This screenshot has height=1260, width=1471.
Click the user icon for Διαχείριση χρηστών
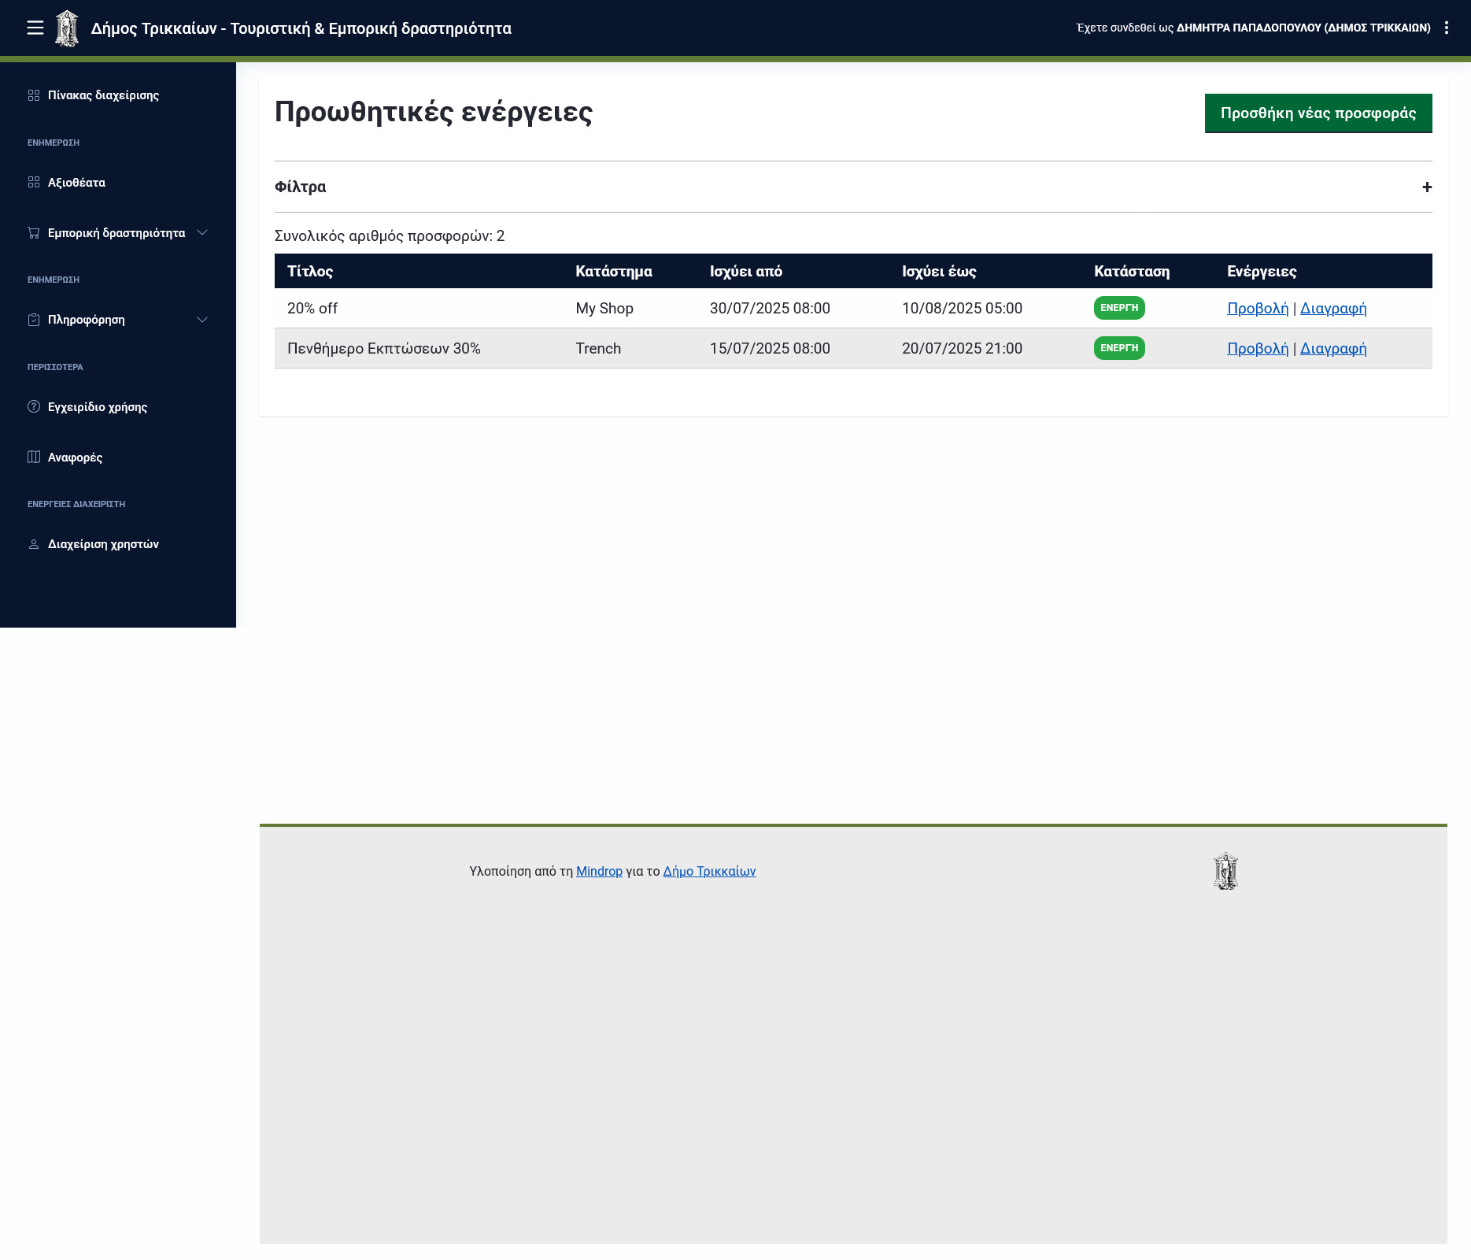34,544
